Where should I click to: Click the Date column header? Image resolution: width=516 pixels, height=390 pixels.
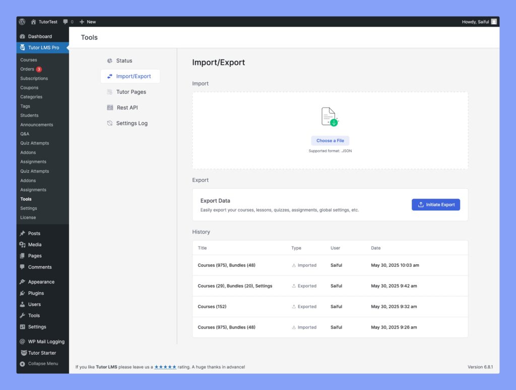(x=375, y=248)
